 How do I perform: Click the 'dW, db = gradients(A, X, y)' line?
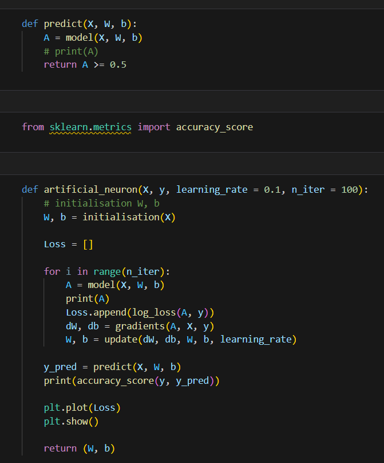coord(140,326)
